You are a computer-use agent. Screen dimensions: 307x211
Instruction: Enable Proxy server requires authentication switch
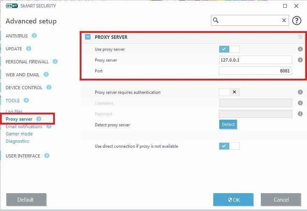[229, 92]
